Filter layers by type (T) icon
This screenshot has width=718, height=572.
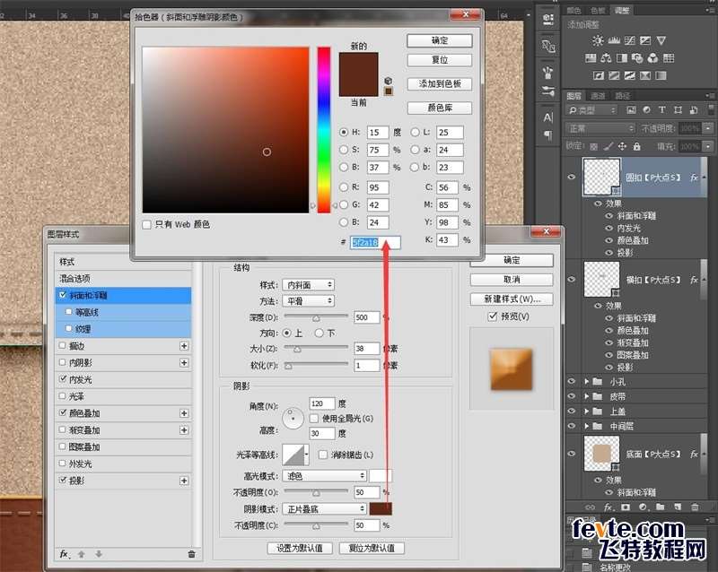coord(662,109)
